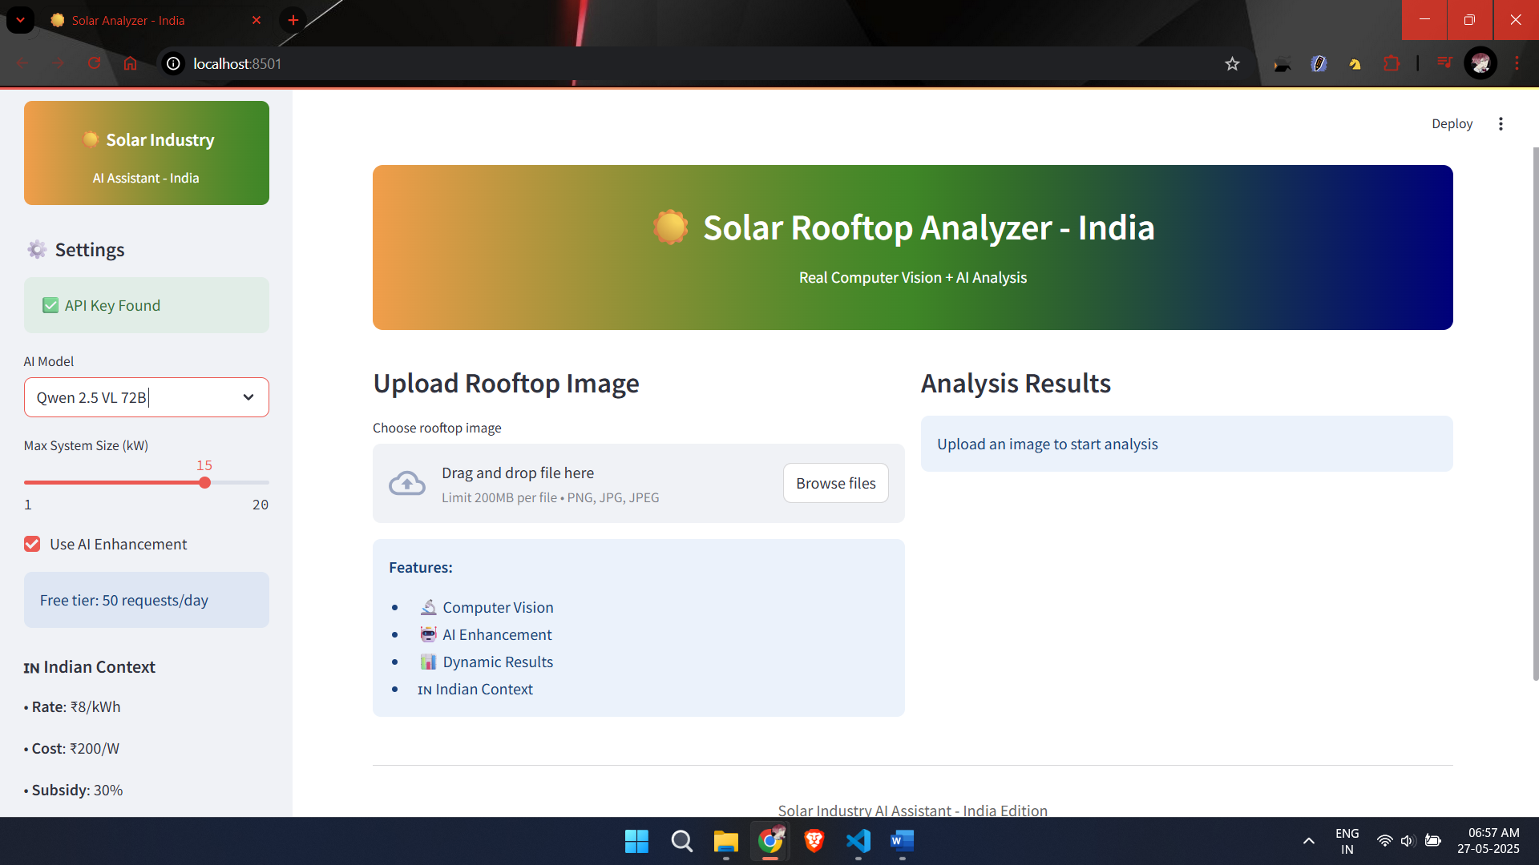This screenshot has height=865, width=1539.
Task: Click the cloud upload icon
Action: point(407,484)
